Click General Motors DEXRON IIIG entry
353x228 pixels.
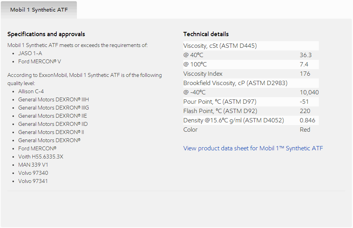point(54,108)
